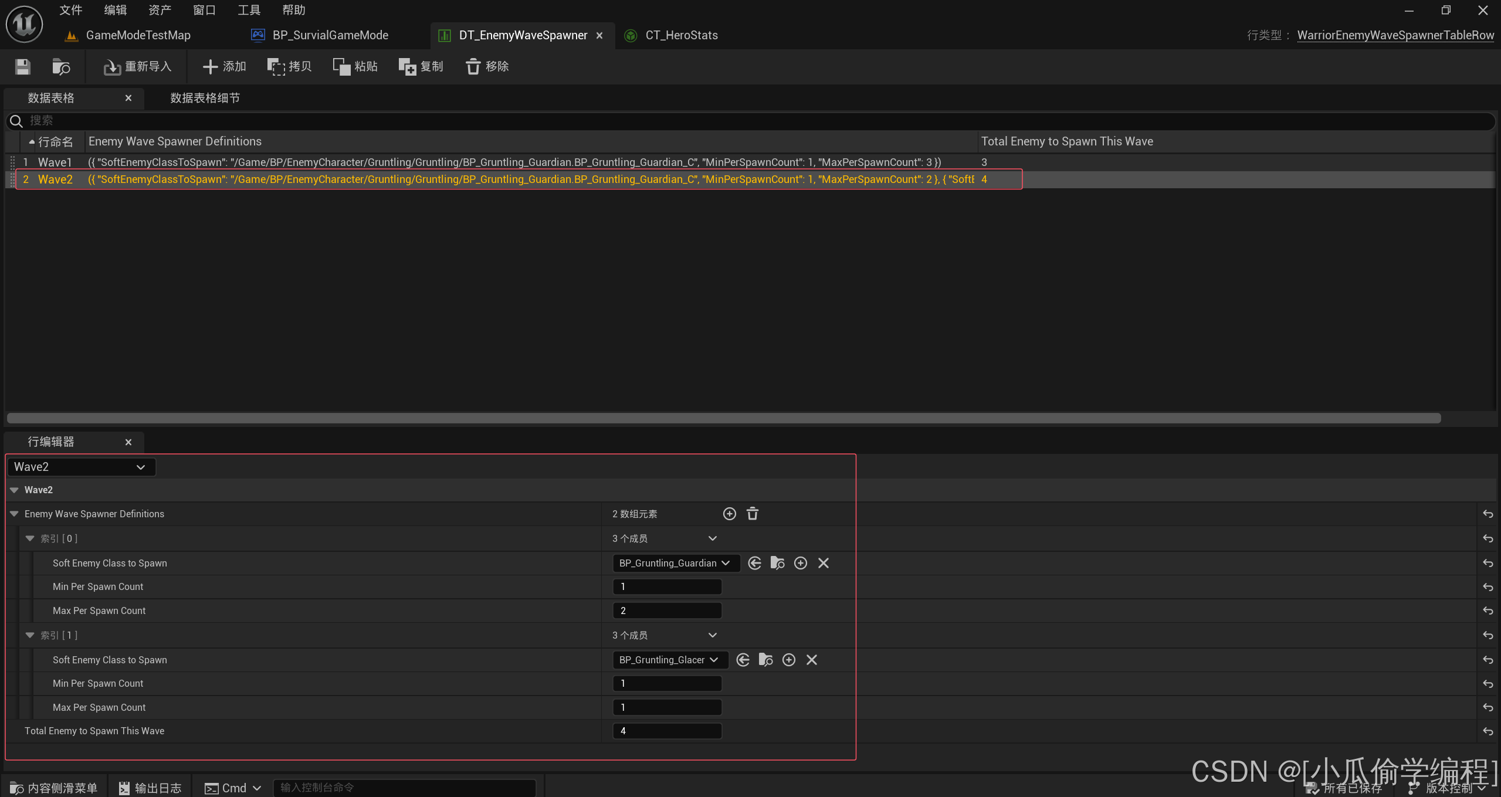This screenshot has height=797, width=1501.
Task: Click the 重新导入 reimport button
Action: [x=137, y=66]
